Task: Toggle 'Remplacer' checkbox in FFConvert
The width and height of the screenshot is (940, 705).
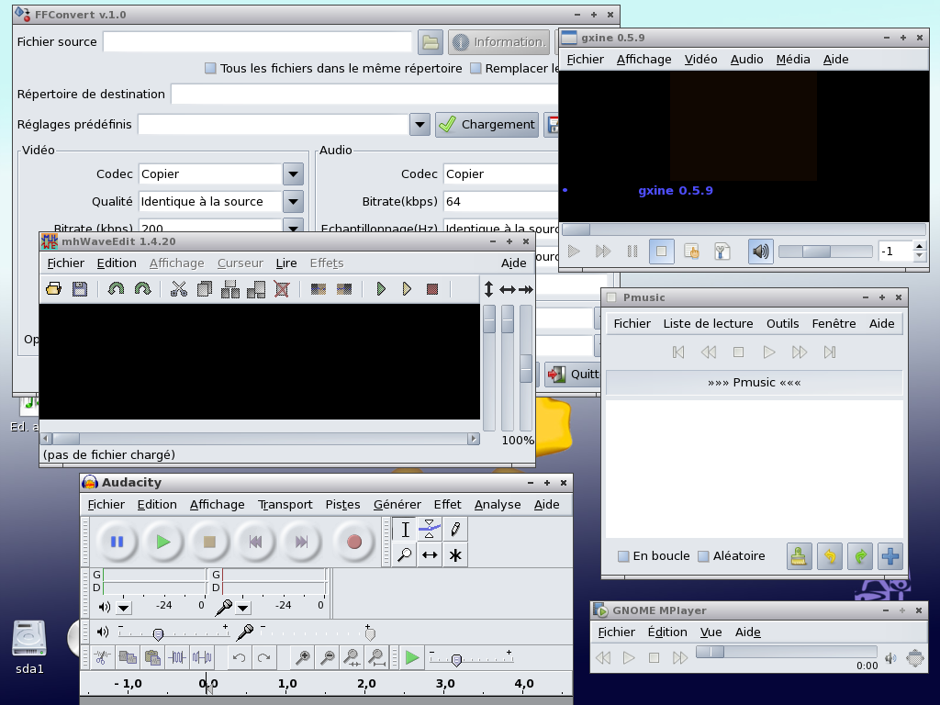Action: click(476, 68)
